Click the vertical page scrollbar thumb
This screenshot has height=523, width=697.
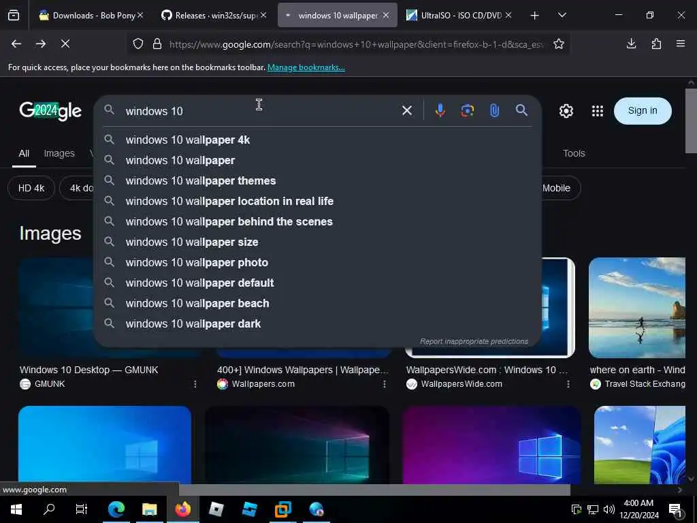pos(691,121)
